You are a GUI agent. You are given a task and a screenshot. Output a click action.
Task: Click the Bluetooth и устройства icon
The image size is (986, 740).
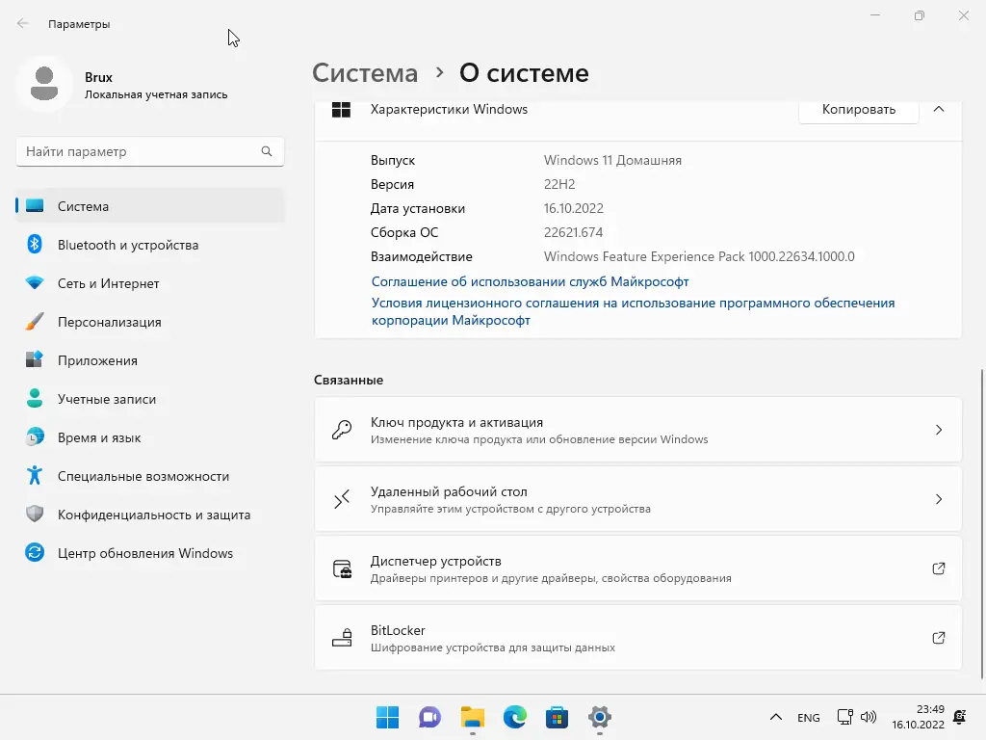(x=35, y=245)
